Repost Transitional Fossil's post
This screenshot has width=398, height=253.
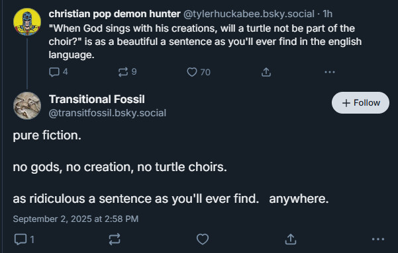click(115, 239)
